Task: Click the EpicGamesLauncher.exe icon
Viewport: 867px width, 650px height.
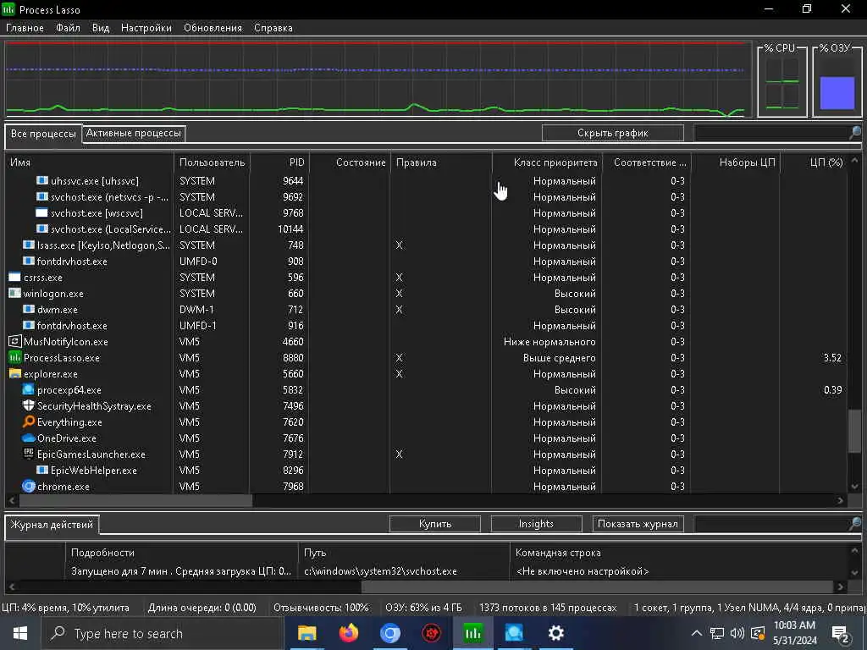Action: click(29, 454)
